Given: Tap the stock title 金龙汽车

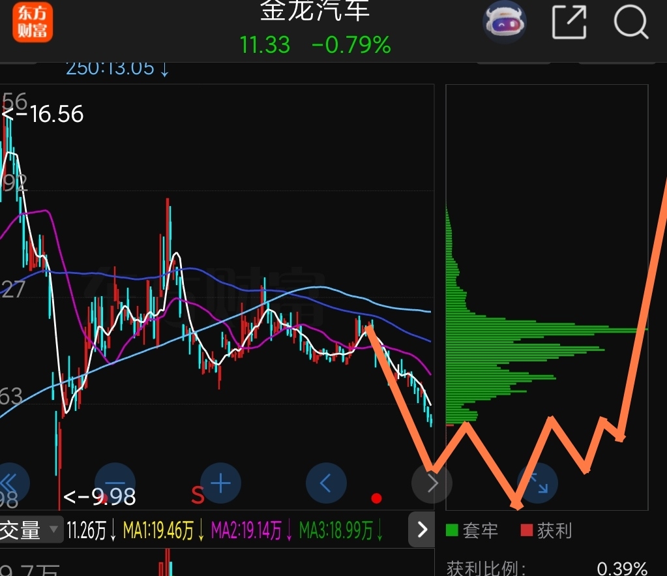Looking at the screenshot, I should pyautogui.click(x=315, y=10).
